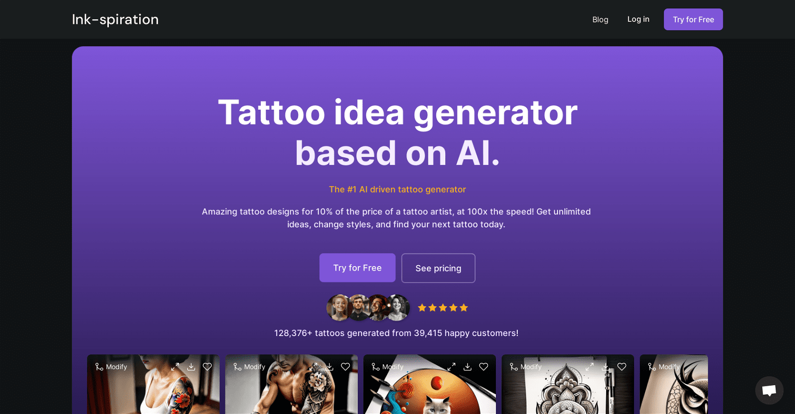
Task: Open the Blog page
Action: (600, 19)
